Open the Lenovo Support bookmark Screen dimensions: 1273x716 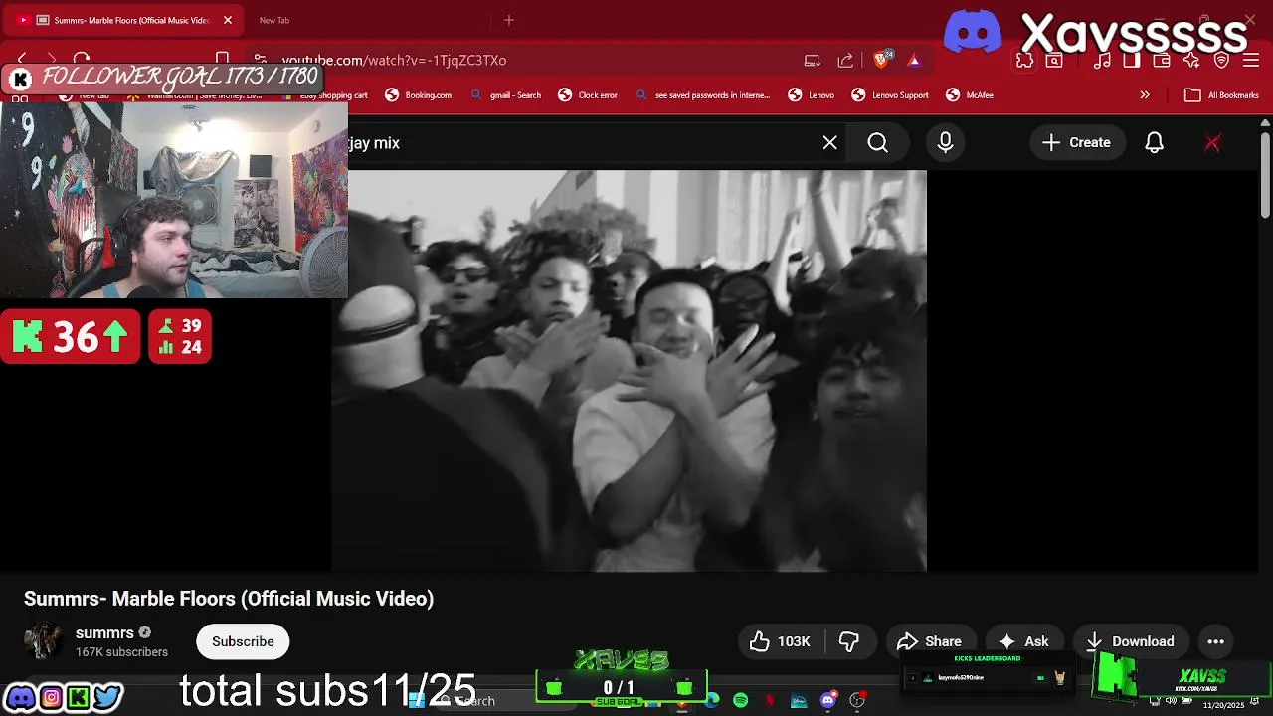pyautogui.click(x=890, y=95)
